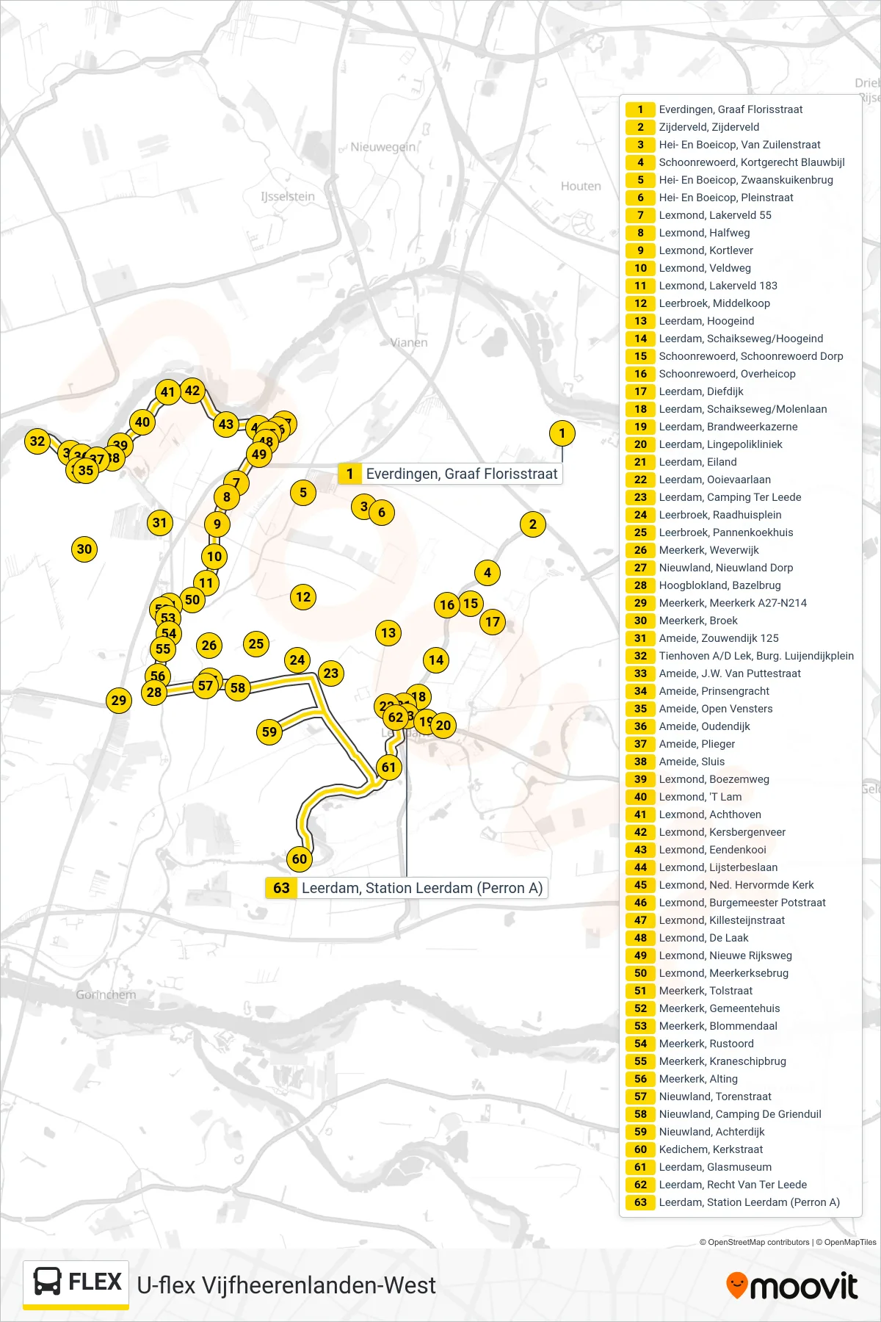Click map stop marker 4
The image size is (881, 1322).
pyautogui.click(x=487, y=573)
